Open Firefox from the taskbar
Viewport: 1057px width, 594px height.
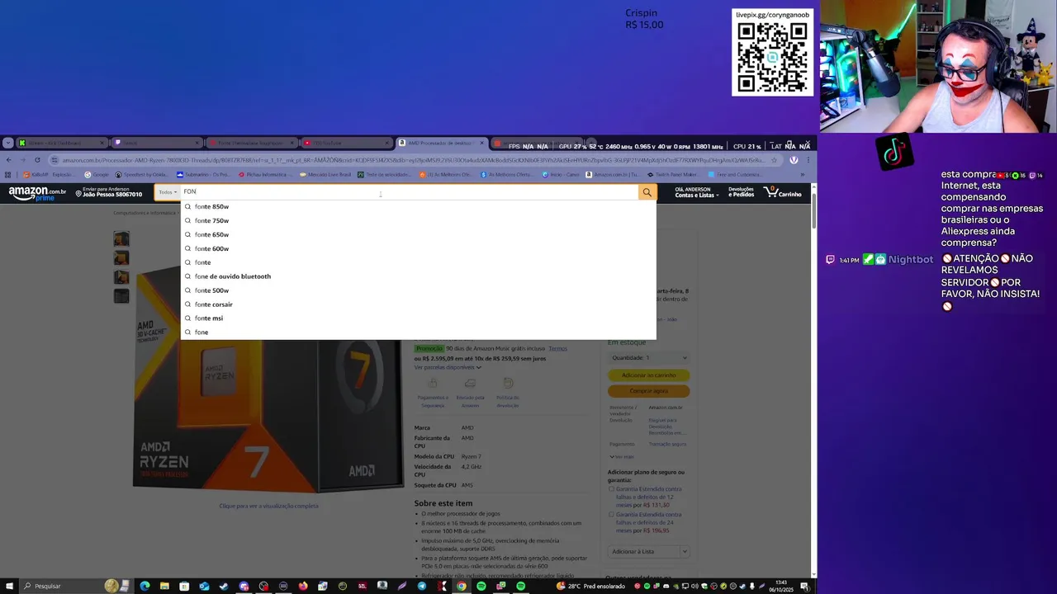(303, 586)
